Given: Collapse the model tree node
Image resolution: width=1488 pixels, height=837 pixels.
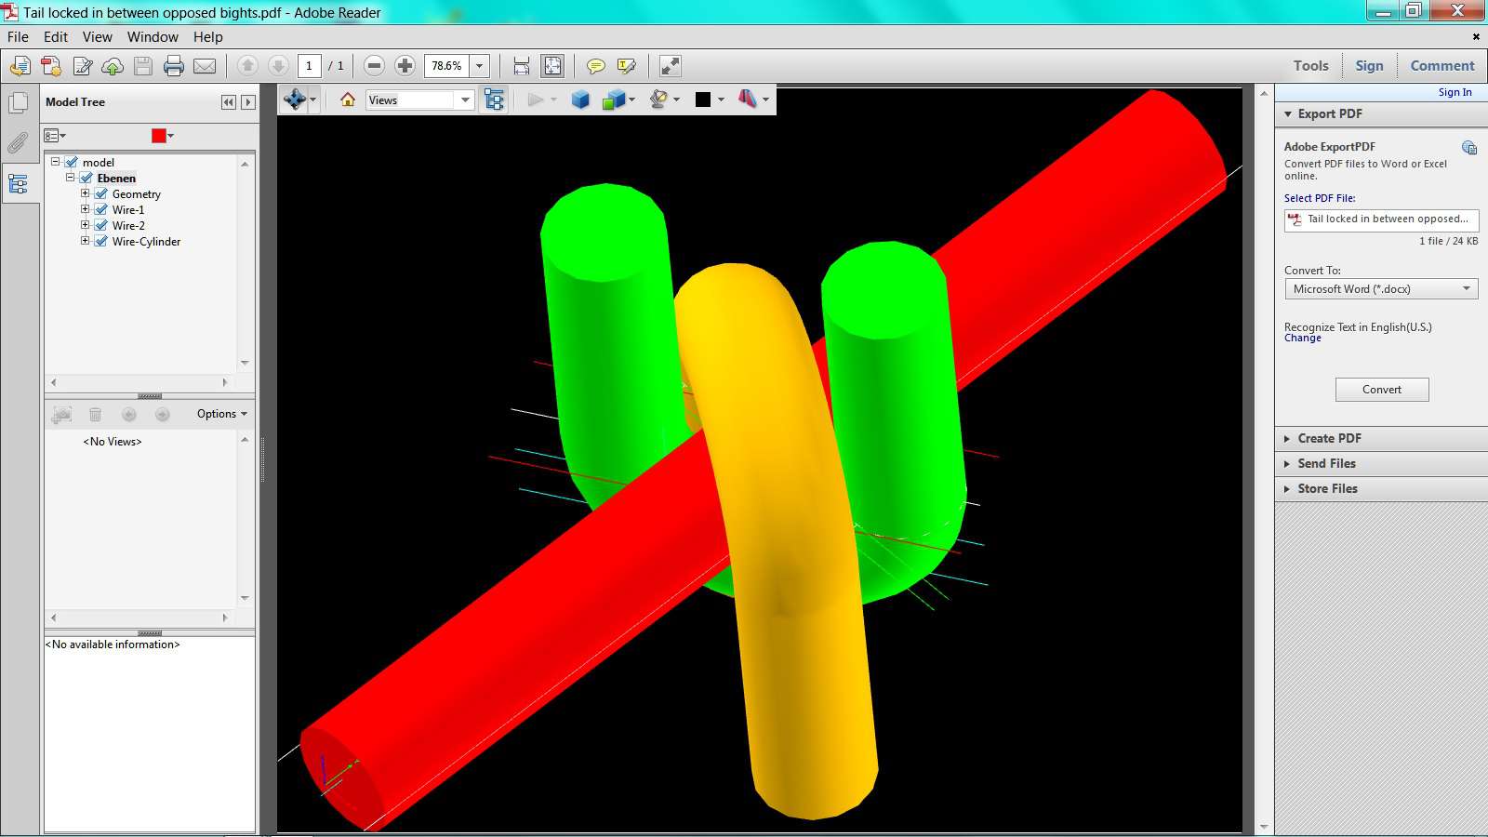Looking at the screenshot, I should click(55, 161).
